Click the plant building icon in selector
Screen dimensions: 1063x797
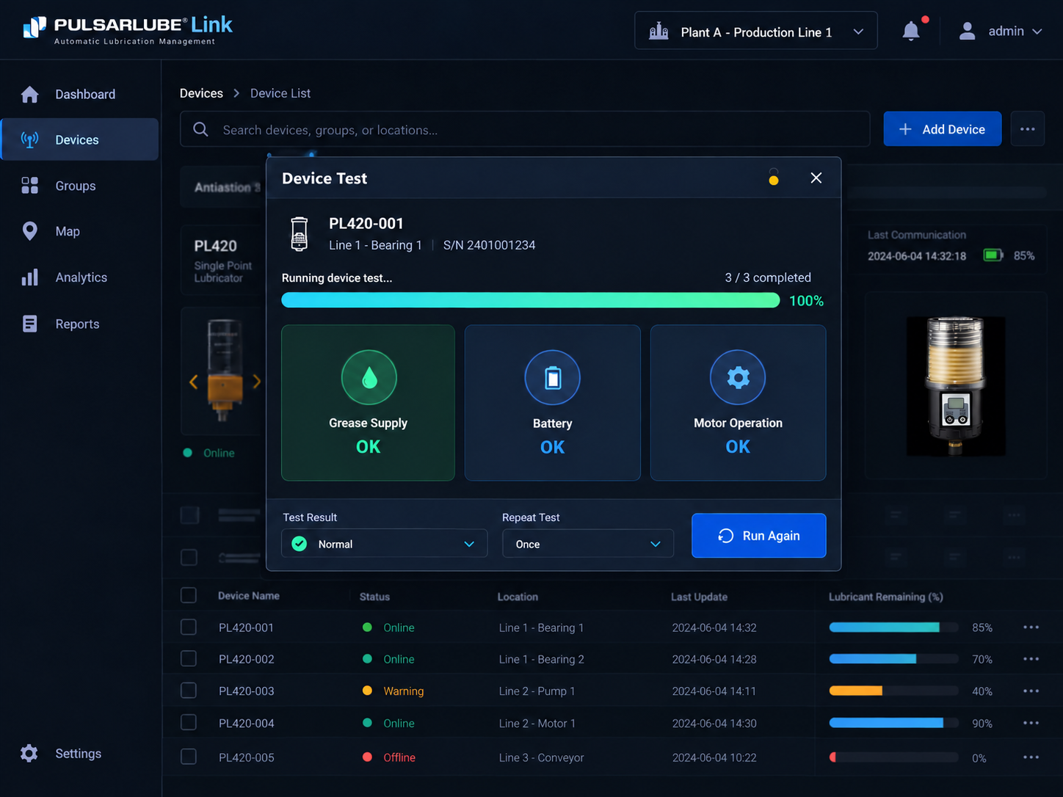click(x=659, y=32)
